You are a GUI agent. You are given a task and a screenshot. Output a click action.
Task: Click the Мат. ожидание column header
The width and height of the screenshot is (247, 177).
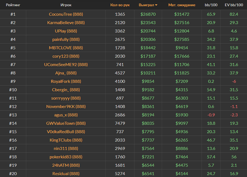[x=182, y=5]
